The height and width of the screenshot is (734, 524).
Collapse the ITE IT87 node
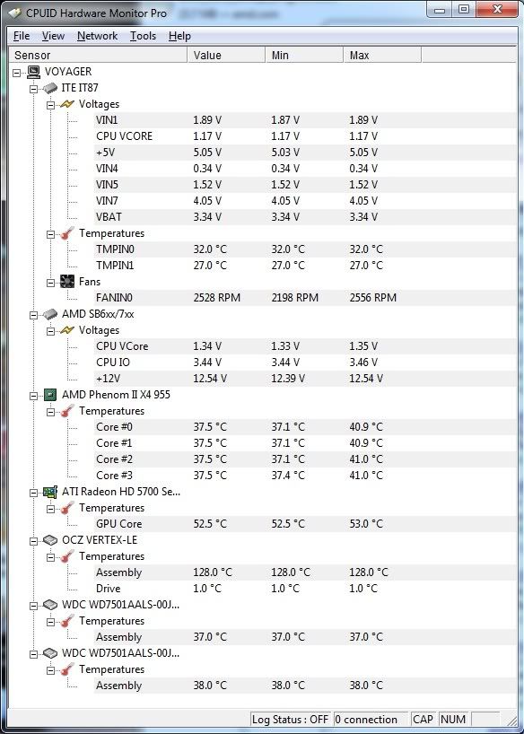pyautogui.click(x=34, y=89)
